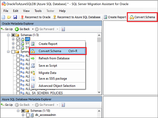Collapse the Oracle Schemas (1/3) node
This screenshot has height=118, width=158.
(x=8, y=35)
